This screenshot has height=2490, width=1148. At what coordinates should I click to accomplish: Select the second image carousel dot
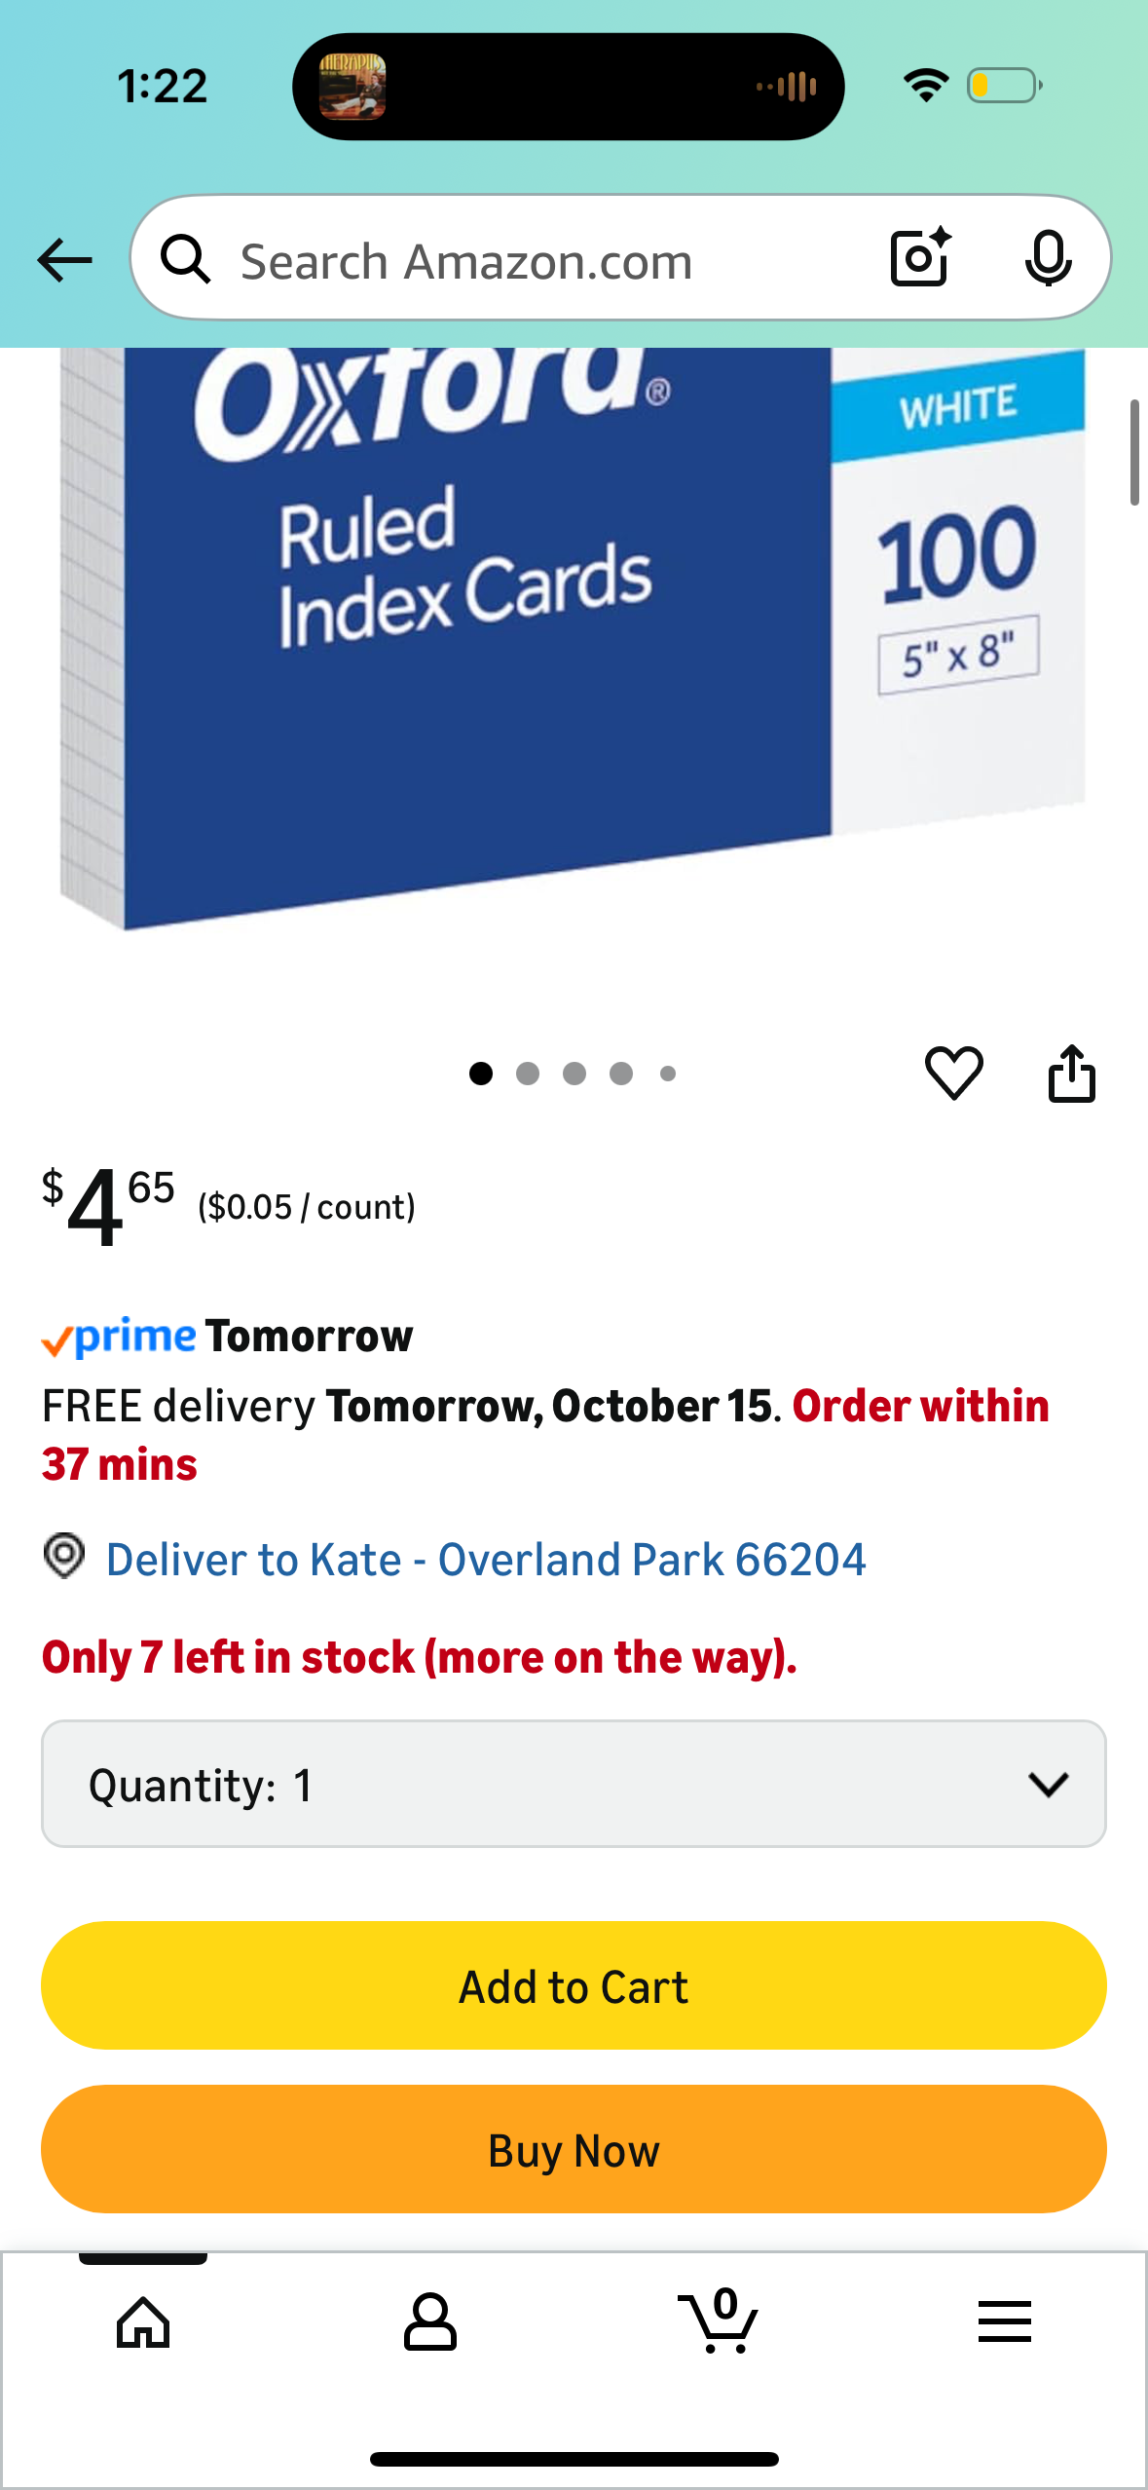point(528,1074)
